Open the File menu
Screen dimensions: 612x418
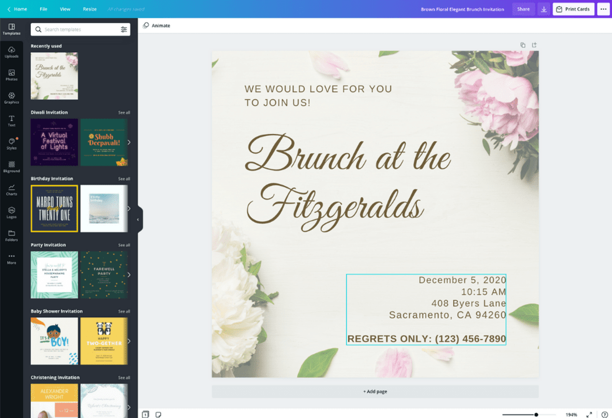44,9
